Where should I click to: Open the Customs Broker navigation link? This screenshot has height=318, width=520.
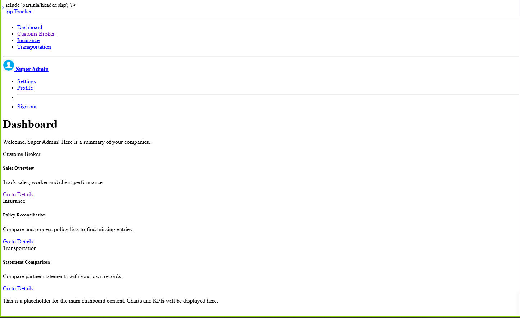pos(36,34)
